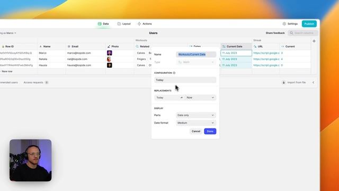Click the Data tab table icon
The height and width of the screenshot is (191, 339).
(x=100, y=24)
